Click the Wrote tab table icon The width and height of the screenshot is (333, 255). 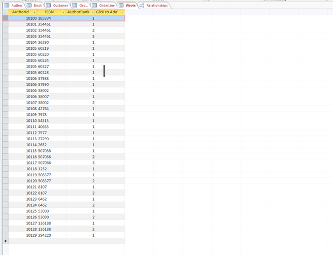[x=121, y=6]
